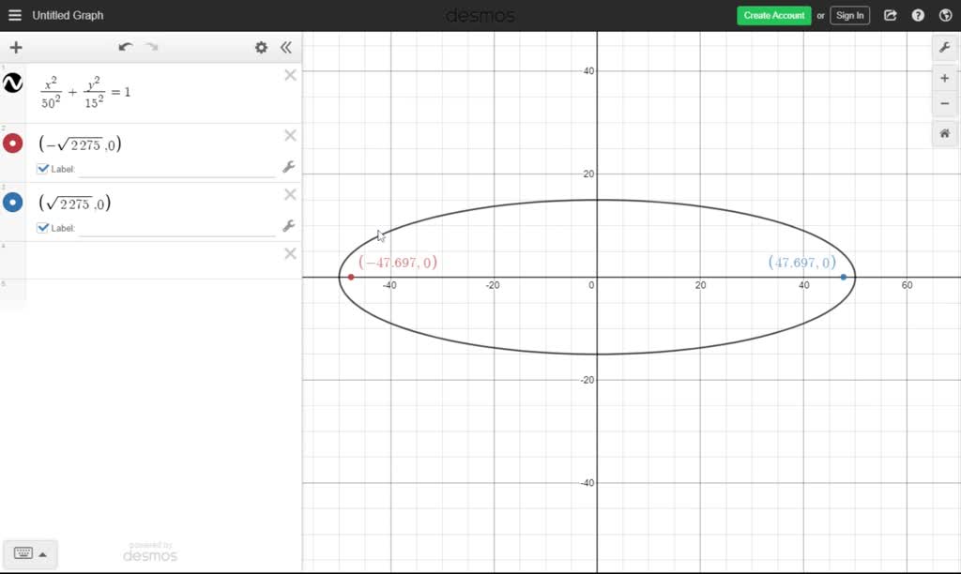Toggle the Label checkbox for the negative focus point

42,168
